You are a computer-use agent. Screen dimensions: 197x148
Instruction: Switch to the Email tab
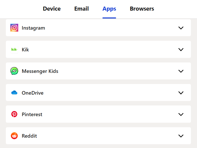point(82,9)
